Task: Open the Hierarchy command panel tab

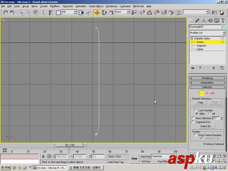Action: click(x=204, y=20)
